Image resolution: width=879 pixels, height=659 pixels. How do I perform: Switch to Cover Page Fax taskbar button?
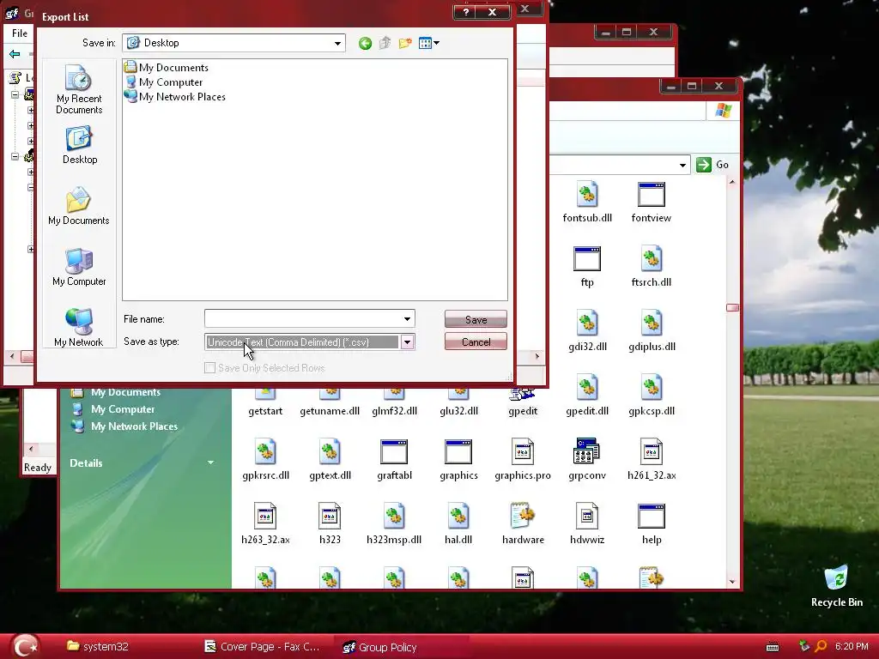[263, 647]
